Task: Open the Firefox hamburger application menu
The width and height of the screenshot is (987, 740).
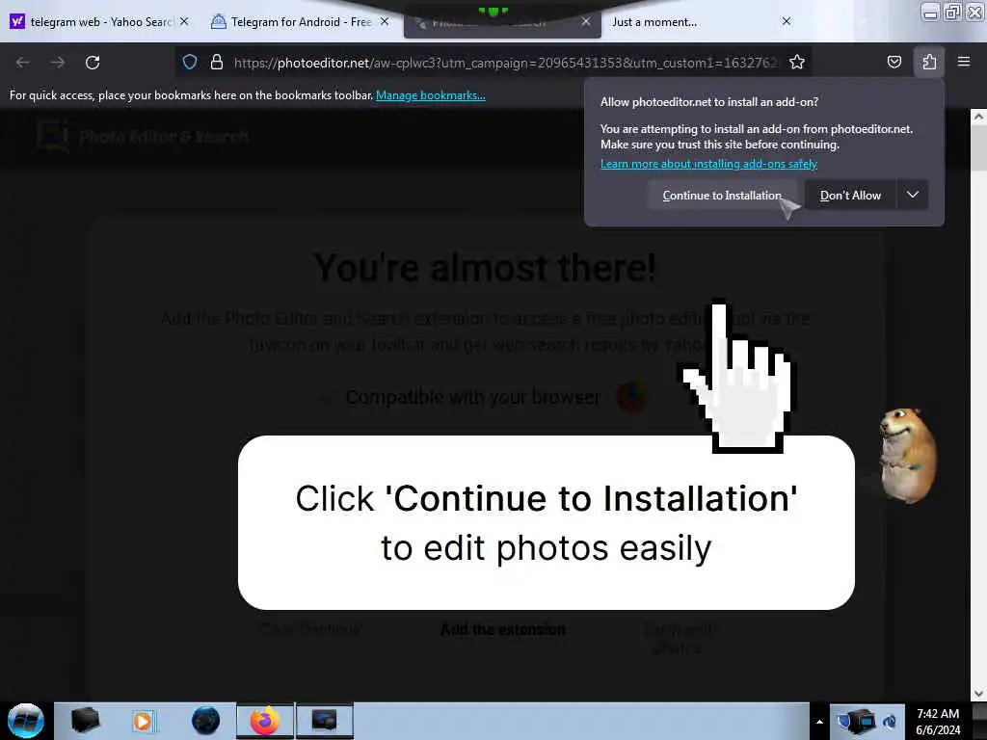Action: pos(964,62)
